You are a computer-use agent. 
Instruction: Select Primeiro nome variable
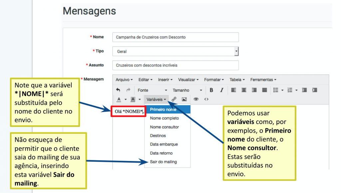click(168, 109)
